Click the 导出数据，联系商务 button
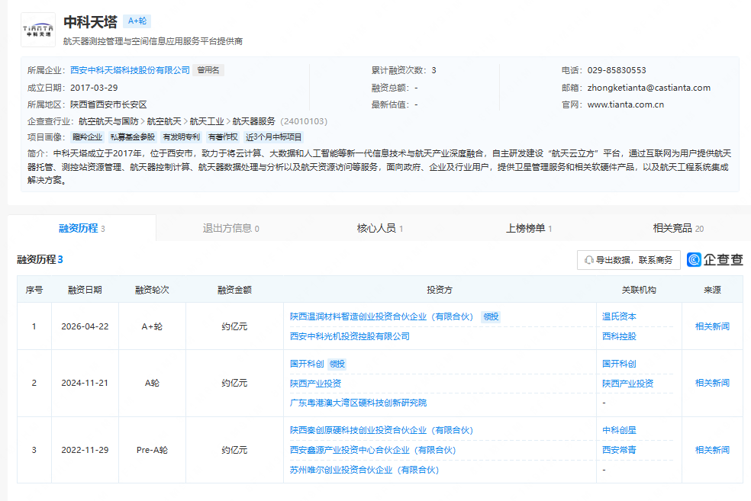 tap(628, 260)
